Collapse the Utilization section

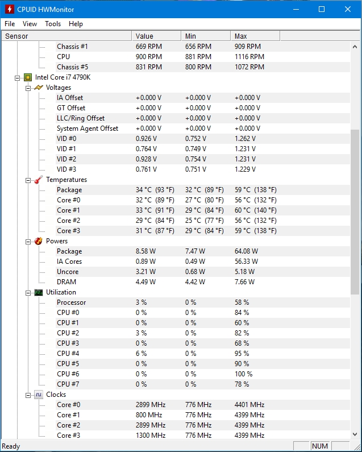(28, 293)
